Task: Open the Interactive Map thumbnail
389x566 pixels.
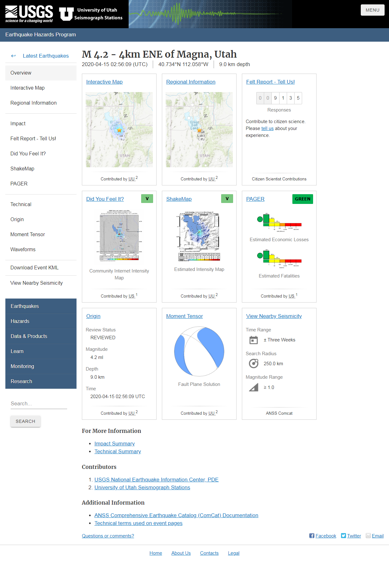Action: click(x=119, y=130)
